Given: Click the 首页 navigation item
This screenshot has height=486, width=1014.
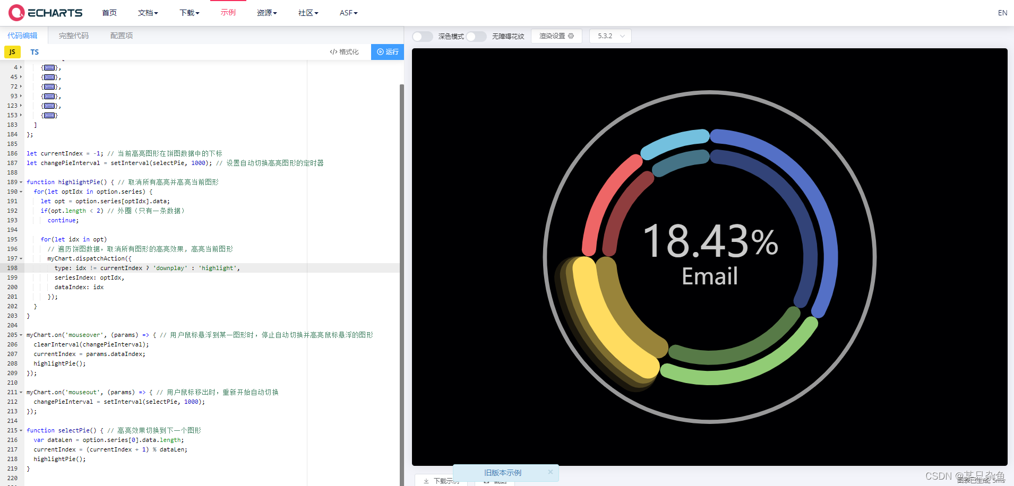Looking at the screenshot, I should tap(109, 13).
